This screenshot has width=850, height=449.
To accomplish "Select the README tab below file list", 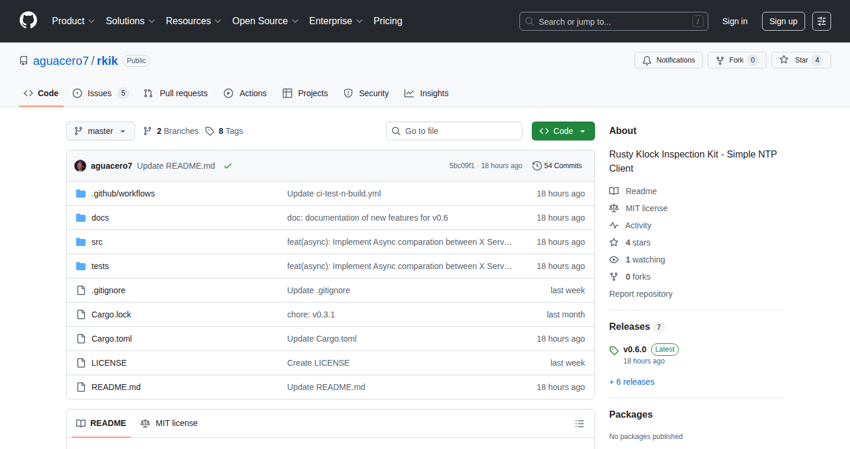I will [101, 423].
